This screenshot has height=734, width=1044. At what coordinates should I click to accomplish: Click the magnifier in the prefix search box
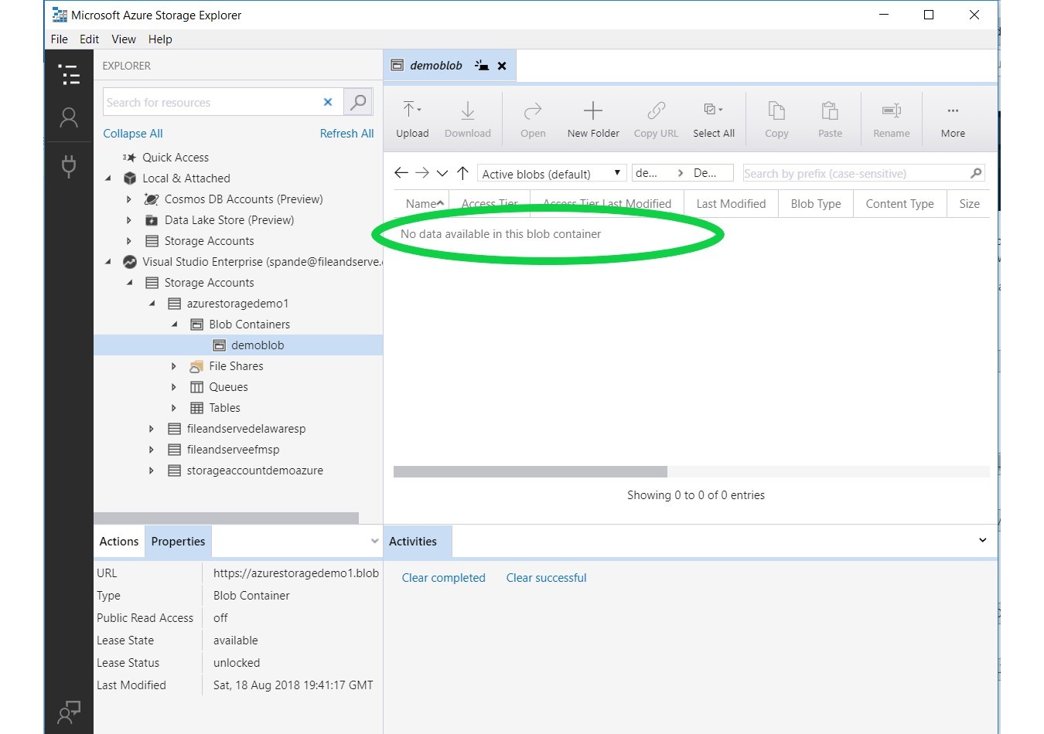976,173
